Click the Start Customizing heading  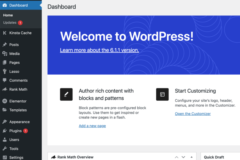tap(195, 91)
